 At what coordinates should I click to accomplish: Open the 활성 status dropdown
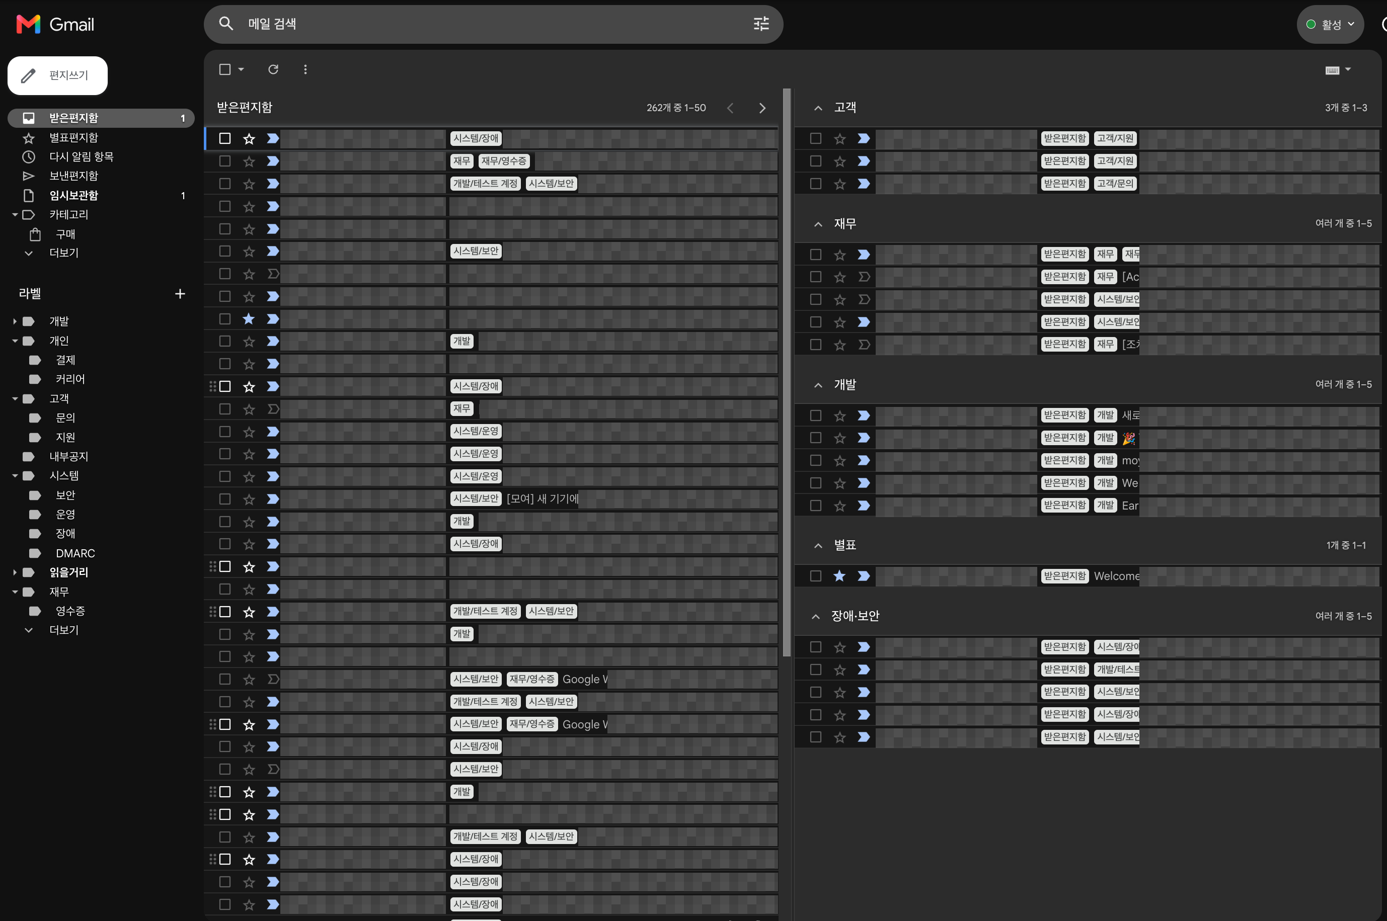point(1330,24)
